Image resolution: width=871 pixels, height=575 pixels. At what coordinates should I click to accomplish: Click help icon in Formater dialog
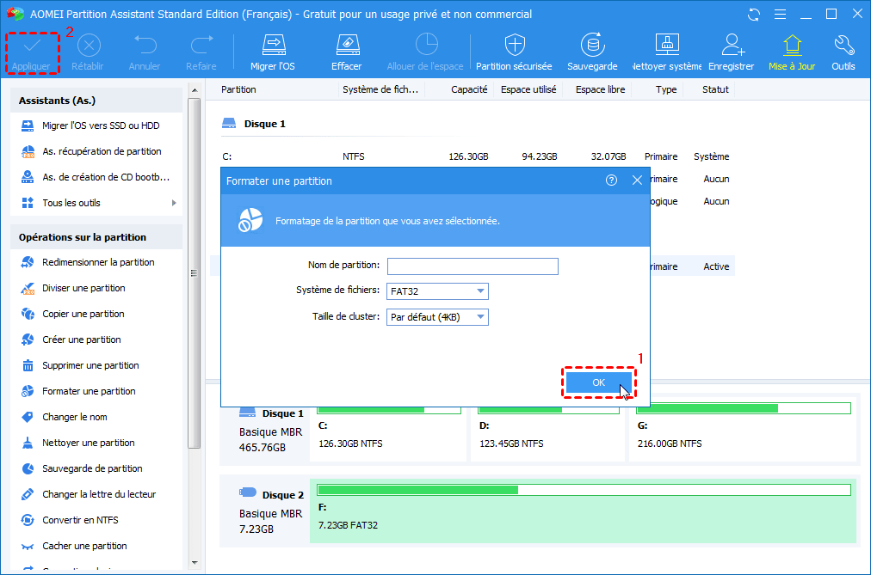pyautogui.click(x=611, y=180)
